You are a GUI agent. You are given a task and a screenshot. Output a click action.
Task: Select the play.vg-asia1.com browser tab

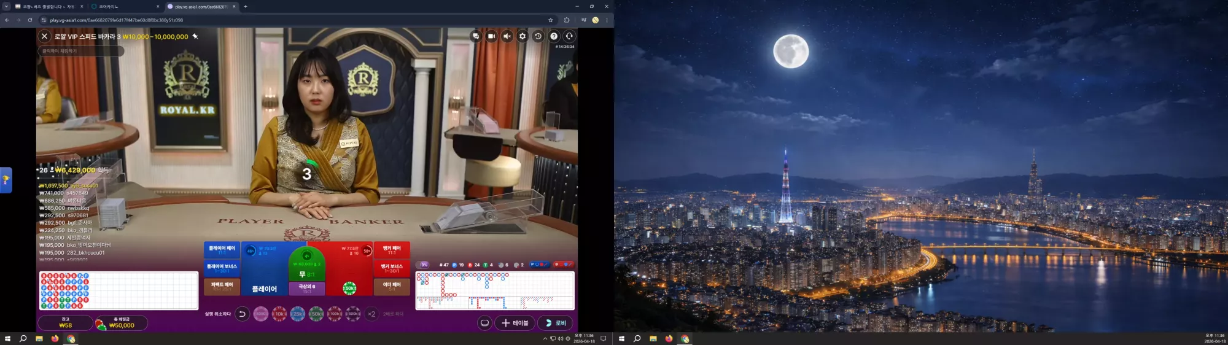coord(201,7)
